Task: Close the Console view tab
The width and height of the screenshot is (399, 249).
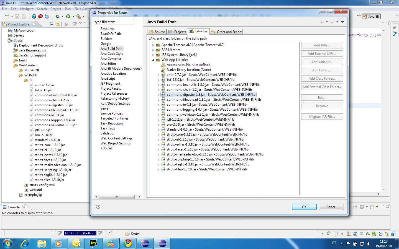Action: [x=23, y=207]
